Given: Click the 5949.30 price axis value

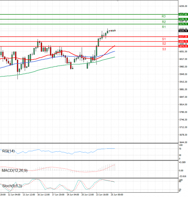Looking at the screenshot, I should click(183, 74).
